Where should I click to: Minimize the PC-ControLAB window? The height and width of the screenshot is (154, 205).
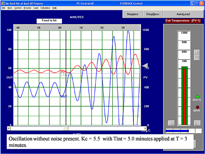pyautogui.click(x=192, y=3)
